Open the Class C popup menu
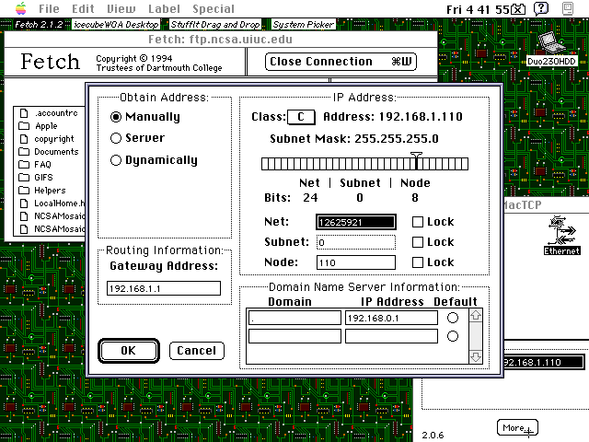Screen dimensions: 589x442 pos(302,117)
